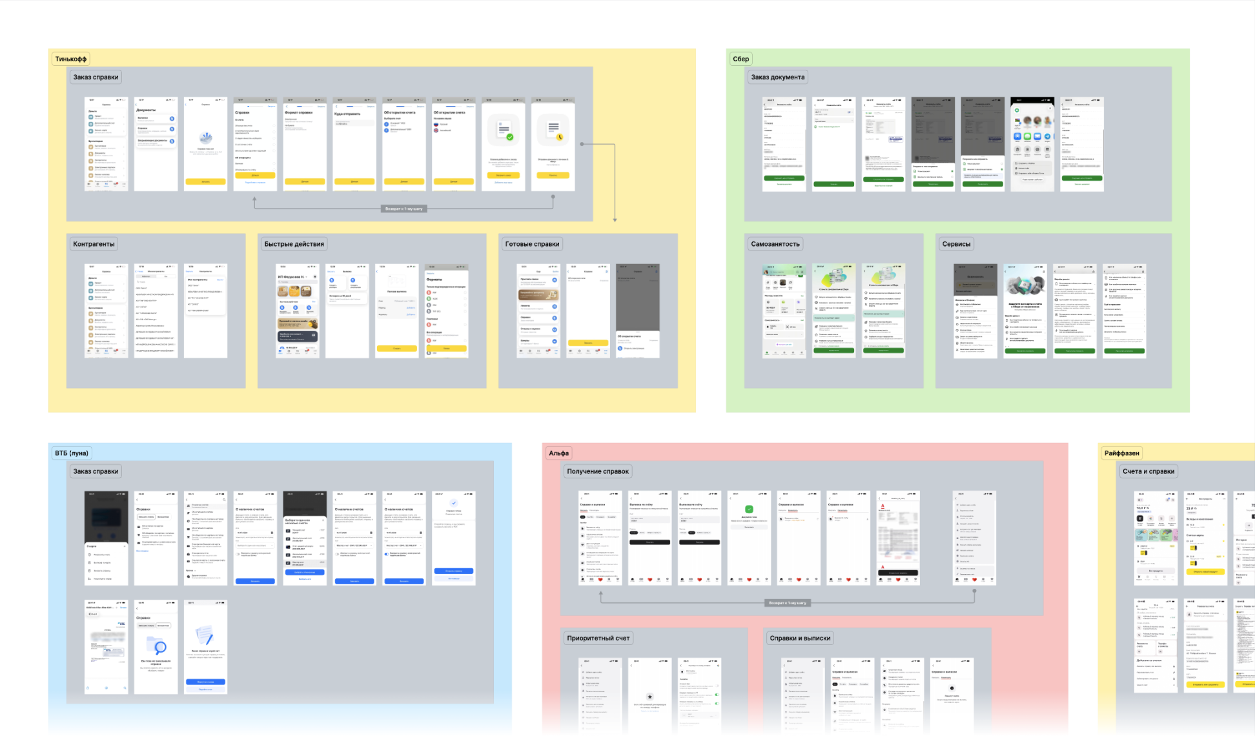1255x736 pixels.
Task: Click Заказ справки label in Тинькофф section
Action: [x=96, y=77]
